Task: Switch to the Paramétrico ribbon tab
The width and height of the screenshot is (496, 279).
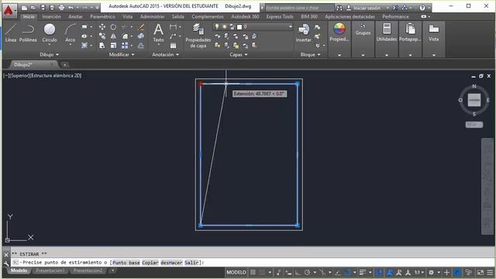Action: coord(102,16)
